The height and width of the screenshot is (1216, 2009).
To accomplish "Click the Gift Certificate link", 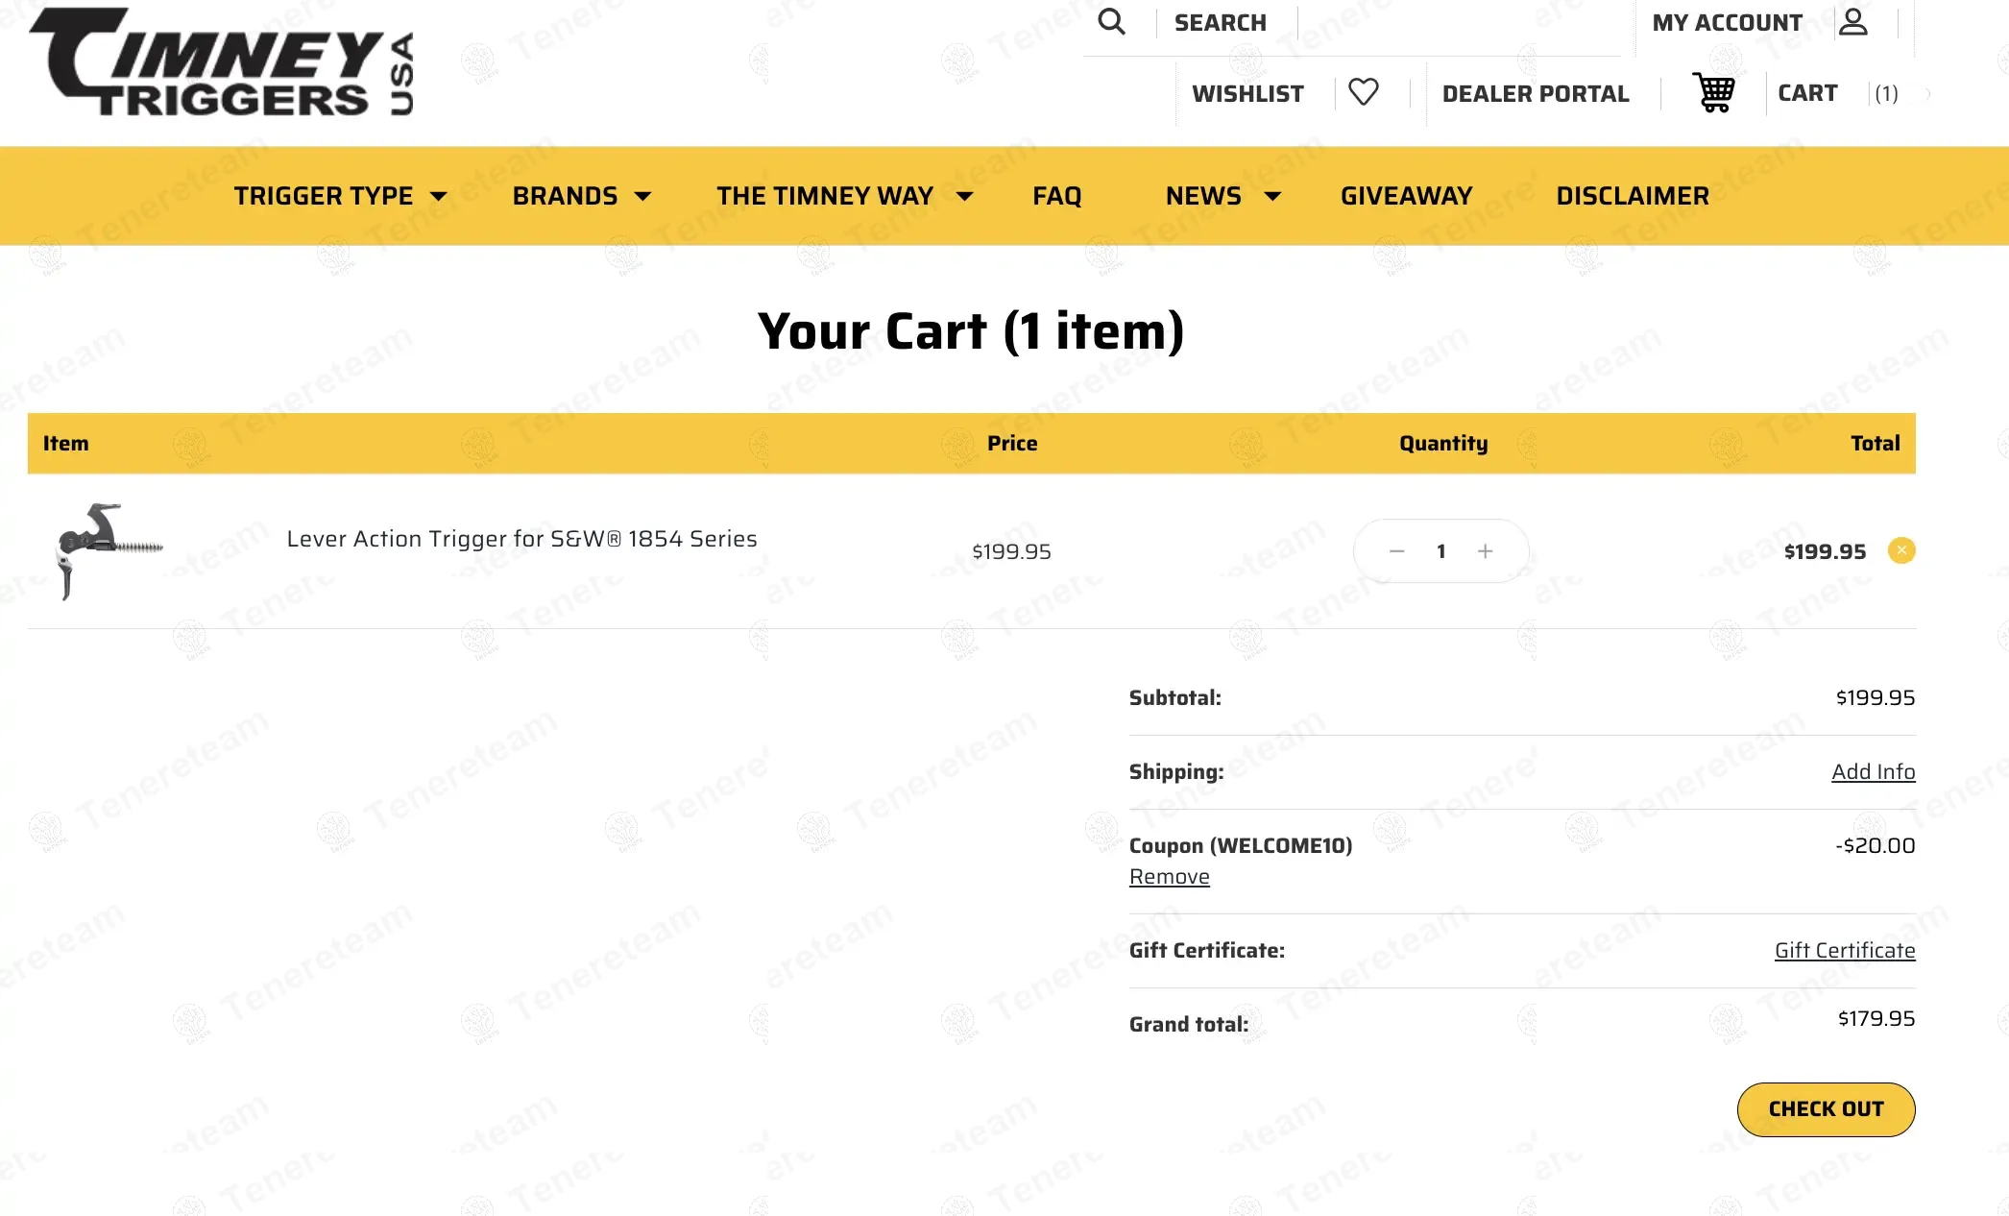I will click(1844, 951).
